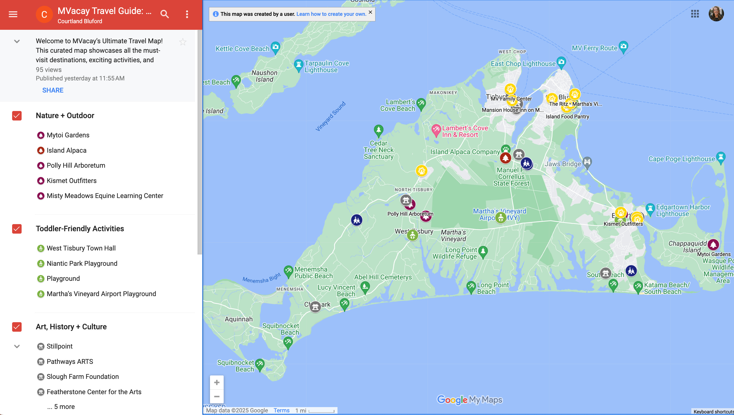The height and width of the screenshot is (415, 734).
Task: Select Island Alpaca in the list
Action: point(66,150)
